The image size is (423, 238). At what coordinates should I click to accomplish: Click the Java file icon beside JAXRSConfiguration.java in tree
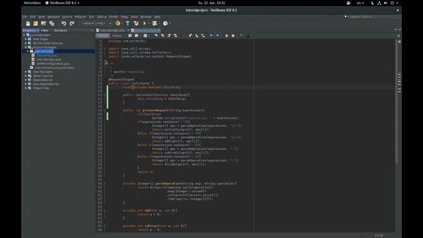coord(33,63)
